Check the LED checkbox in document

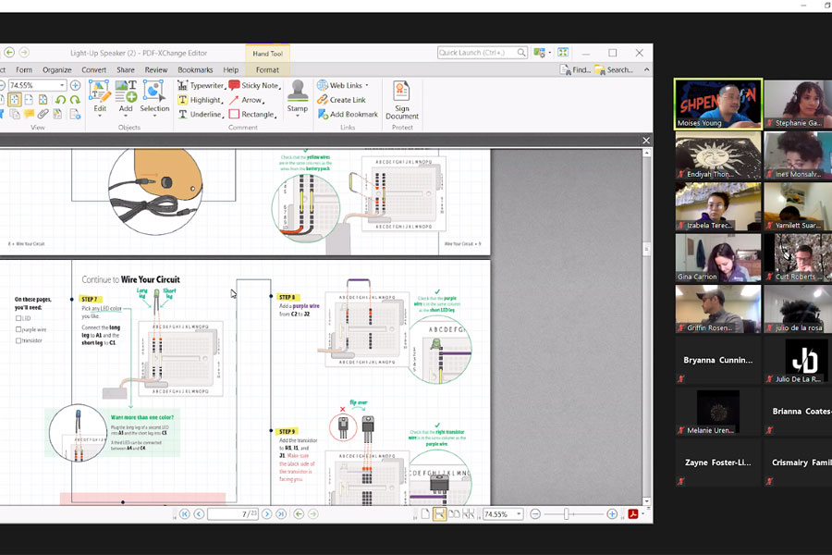[x=18, y=318]
